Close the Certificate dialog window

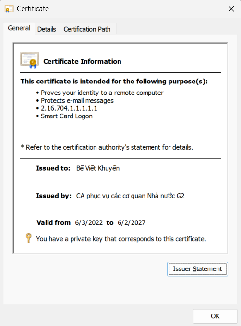pyautogui.click(x=231, y=9)
